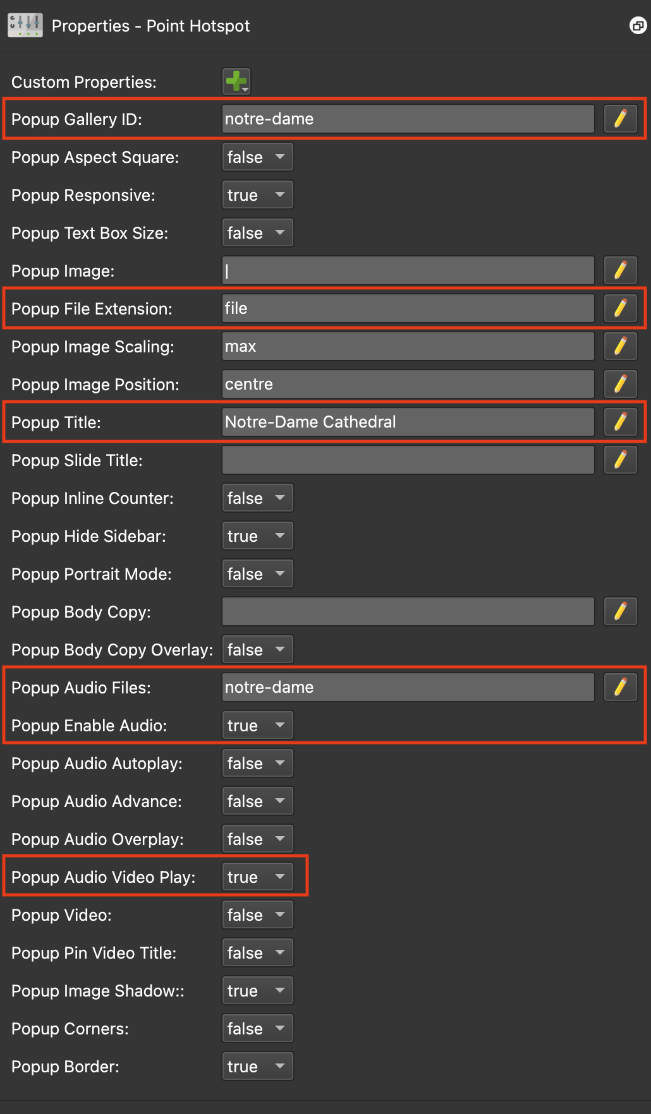Change Popup Border dropdown value

(258, 1066)
